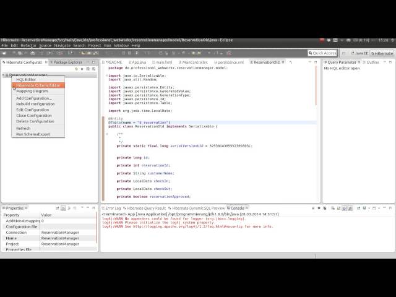Click the Clear Console icon
The image size is (396, 297).
333,208
